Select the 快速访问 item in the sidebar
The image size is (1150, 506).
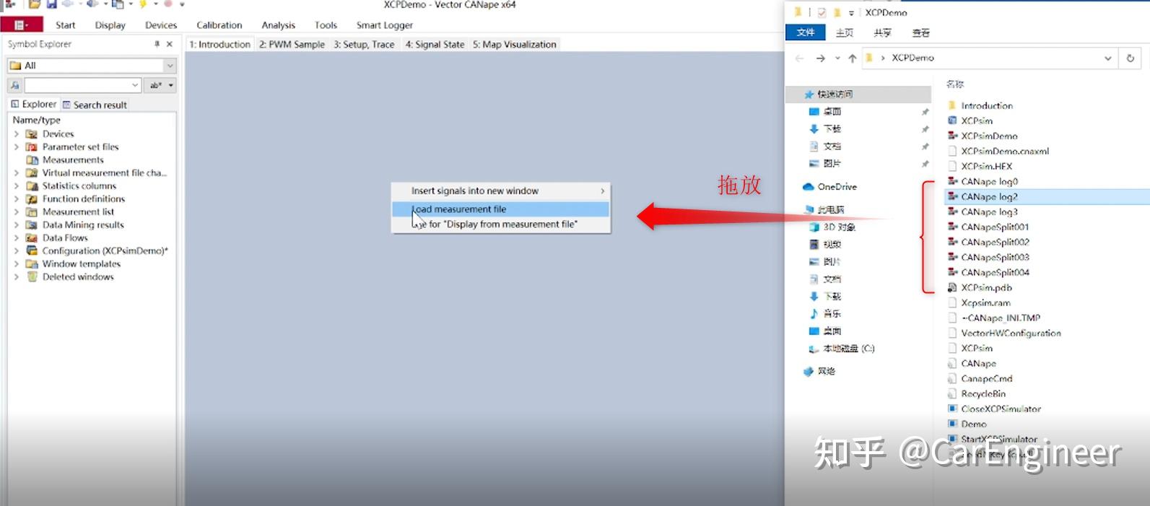coord(859,95)
